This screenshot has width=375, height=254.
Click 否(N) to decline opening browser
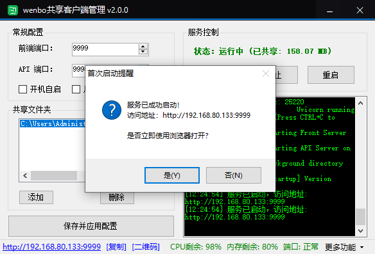pos(234,175)
